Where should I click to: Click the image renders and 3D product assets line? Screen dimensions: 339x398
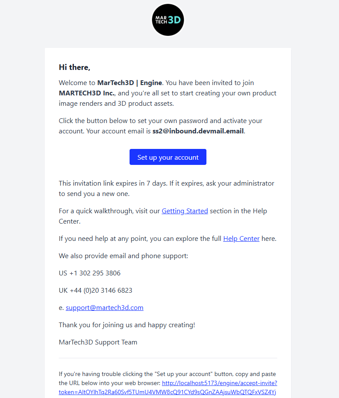(x=116, y=104)
